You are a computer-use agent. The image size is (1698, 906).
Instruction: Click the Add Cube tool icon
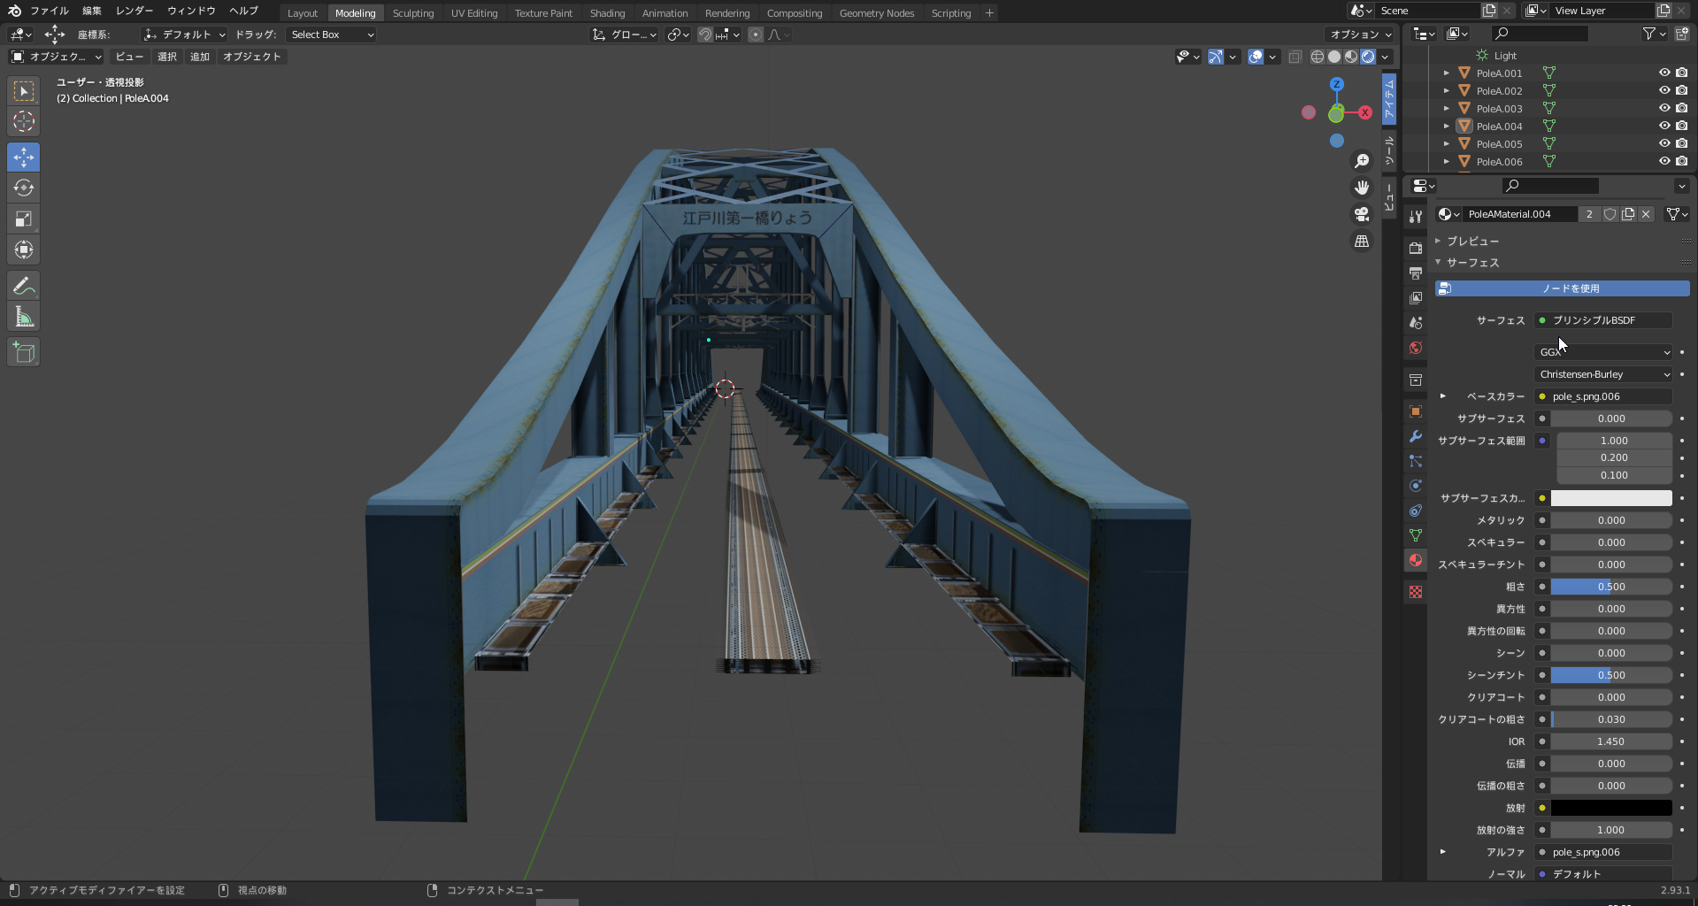(x=24, y=352)
